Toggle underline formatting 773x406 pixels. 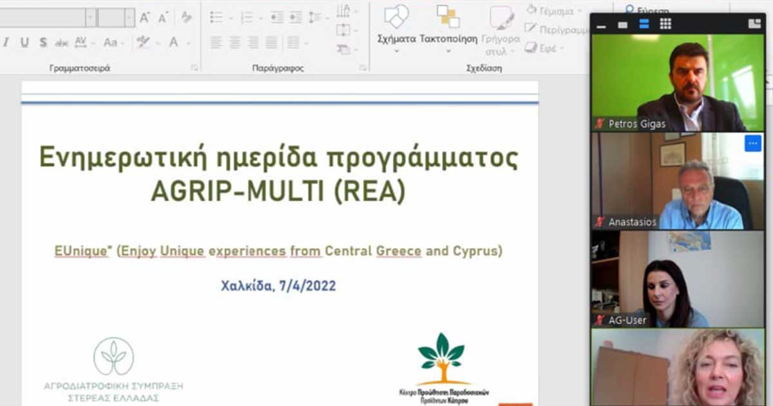tap(24, 43)
